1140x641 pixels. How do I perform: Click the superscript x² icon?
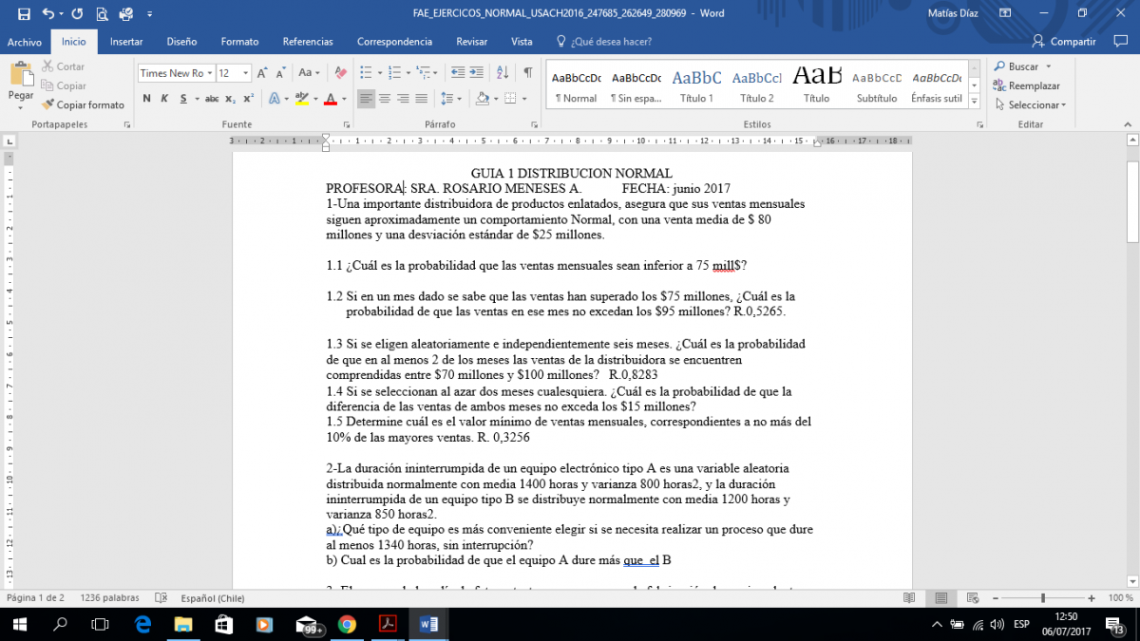(248, 99)
